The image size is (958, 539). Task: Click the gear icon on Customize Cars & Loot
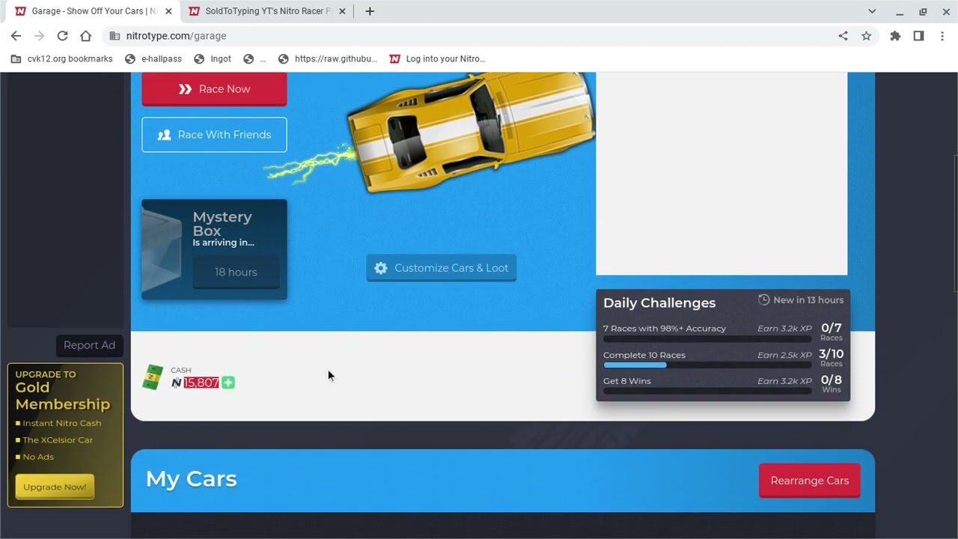pyautogui.click(x=381, y=268)
